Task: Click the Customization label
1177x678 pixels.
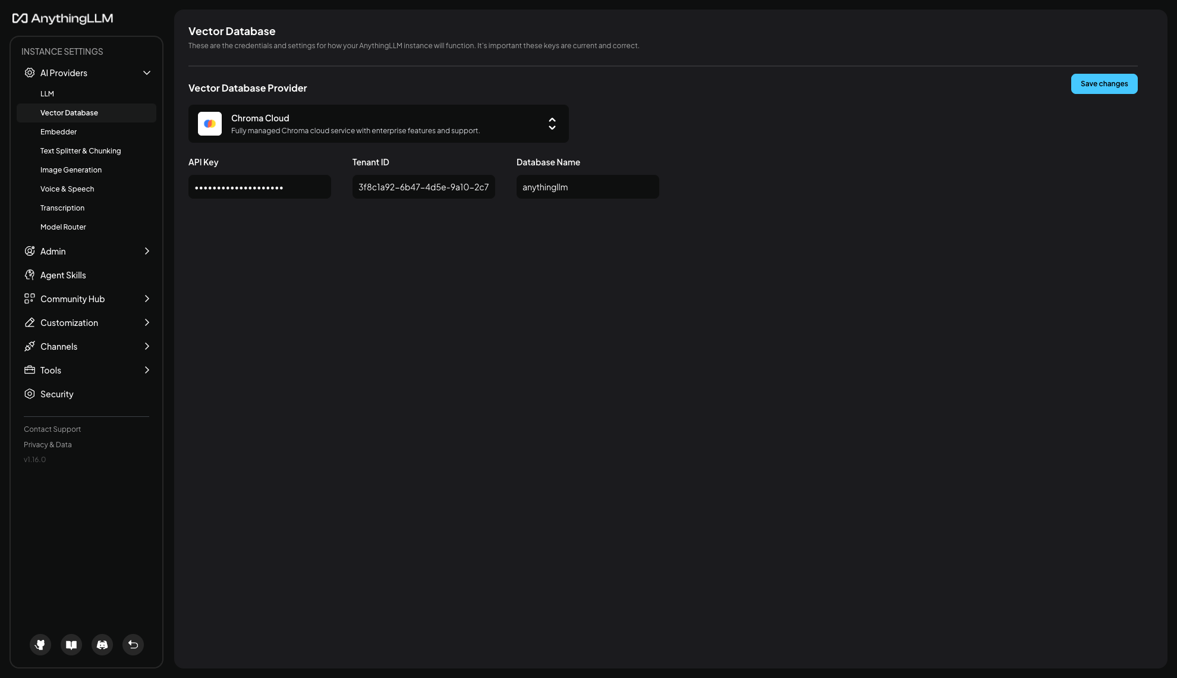Action: coord(69,323)
